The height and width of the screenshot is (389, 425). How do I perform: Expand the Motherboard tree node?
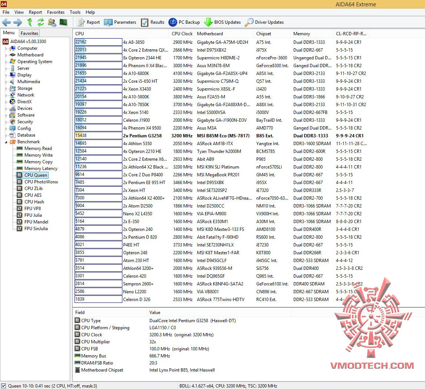(x=6, y=55)
